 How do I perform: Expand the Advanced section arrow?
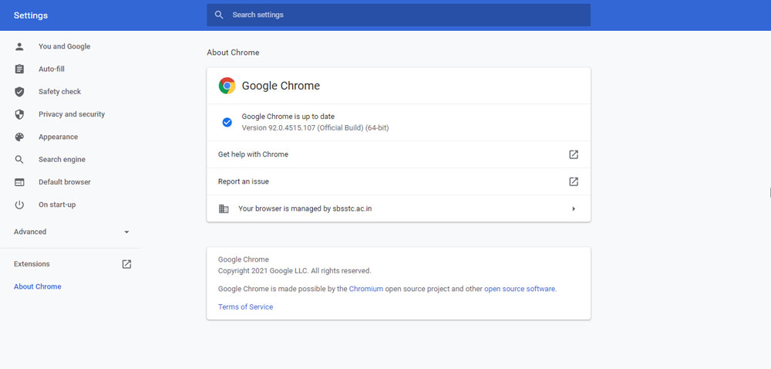pyautogui.click(x=126, y=232)
